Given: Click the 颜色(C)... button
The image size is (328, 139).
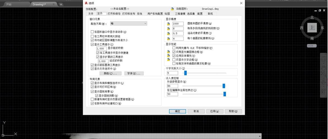Looking at the screenshot, I should 110,73.
